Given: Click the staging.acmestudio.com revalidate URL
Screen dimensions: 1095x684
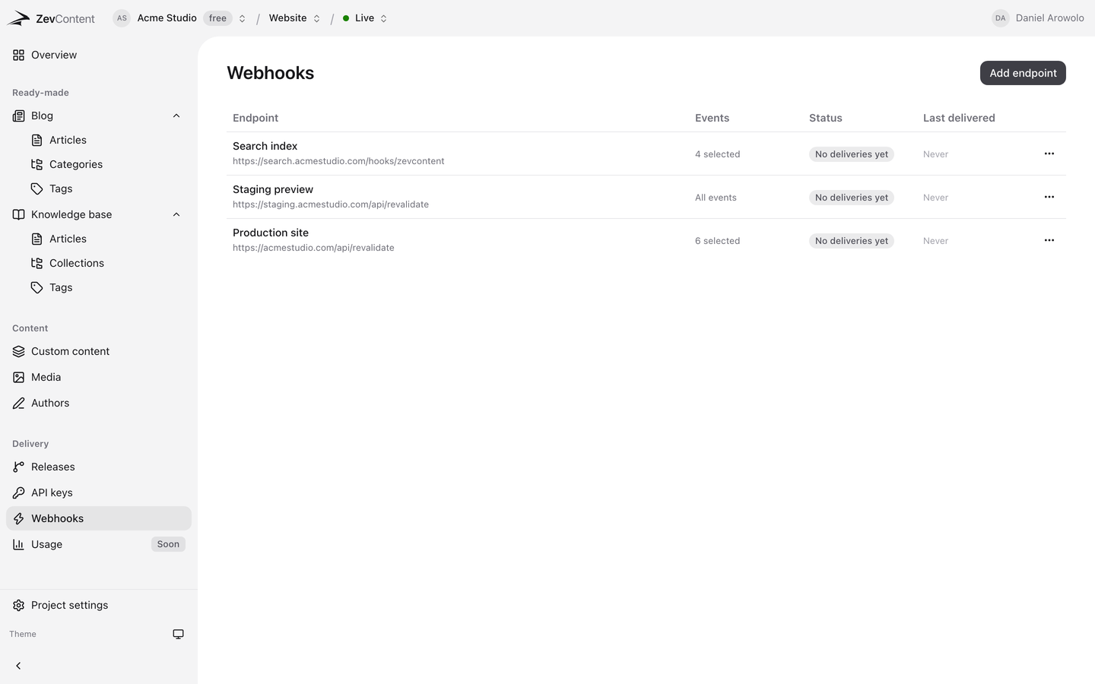Looking at the screenshot, I should [331, 204].
